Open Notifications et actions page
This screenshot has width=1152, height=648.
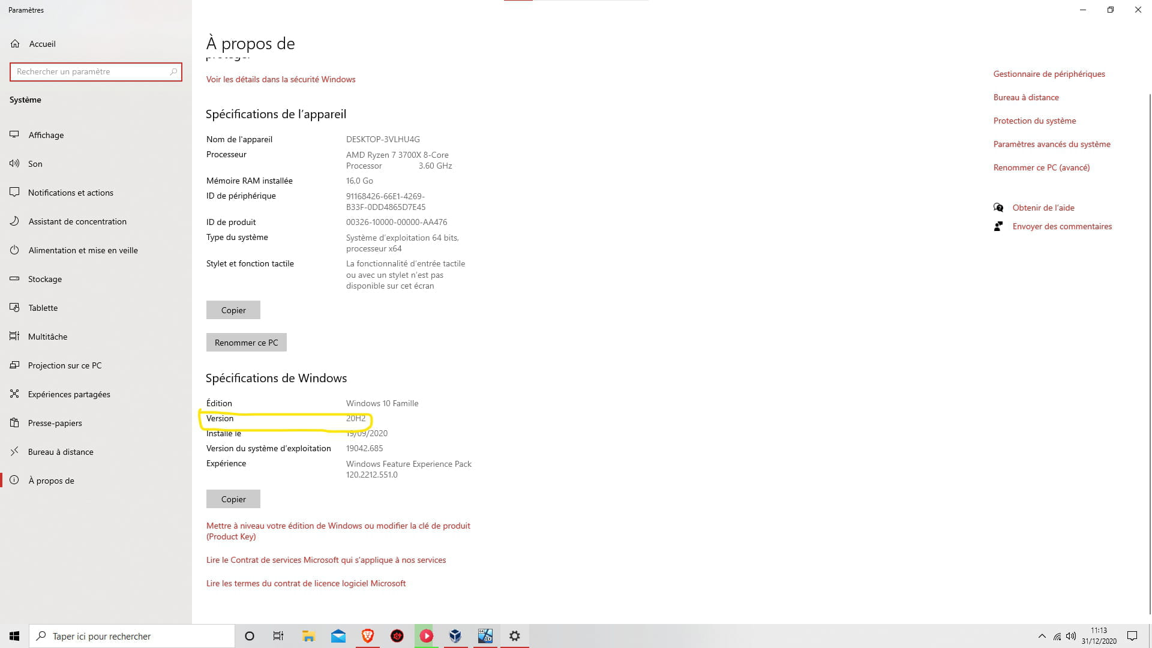tap(96, 193)
